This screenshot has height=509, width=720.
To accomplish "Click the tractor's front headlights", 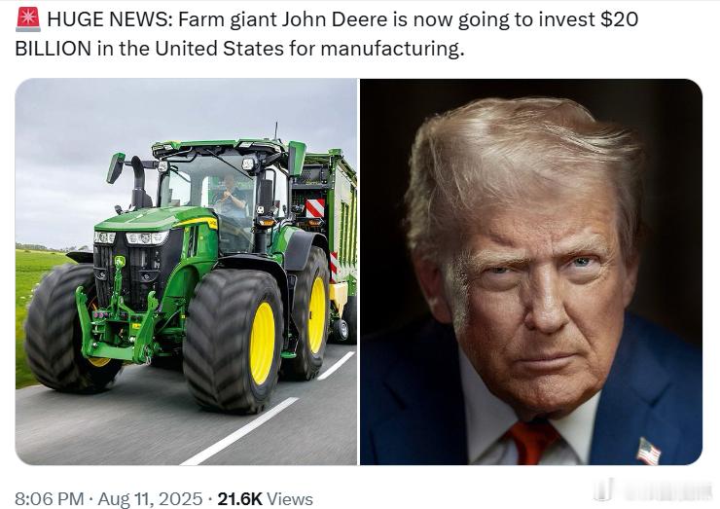I will coord(131,237).
